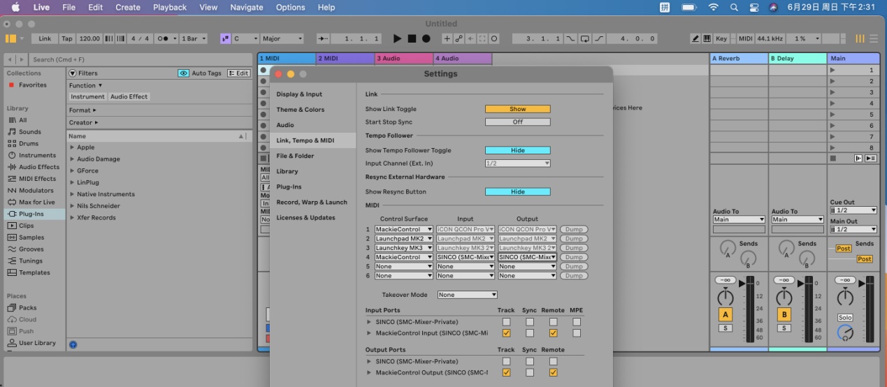The height and width of the screenshot is (387, 887).
Task: Toggle the metronome icon
Action: click(x=162, y=38)
